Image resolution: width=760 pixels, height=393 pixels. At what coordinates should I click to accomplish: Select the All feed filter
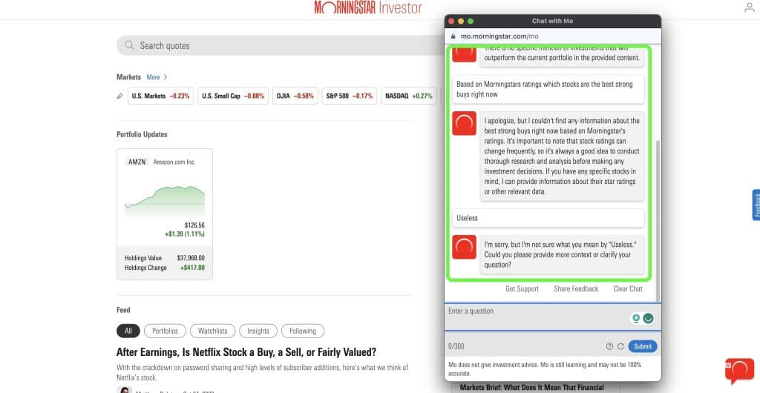click(x=128, y=331)
